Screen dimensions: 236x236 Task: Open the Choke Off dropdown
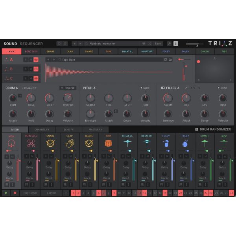pyautogui.click(x=29, y=88)
